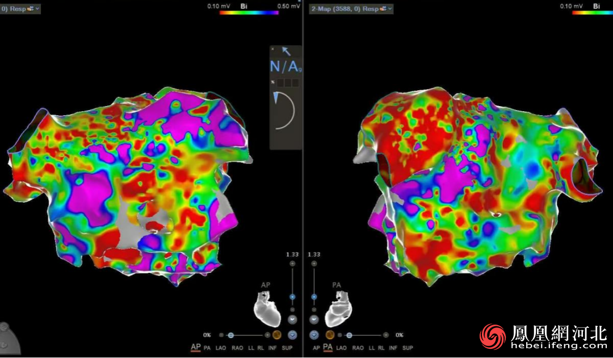Adjust left pane transparency slider handle

point(230,335)
